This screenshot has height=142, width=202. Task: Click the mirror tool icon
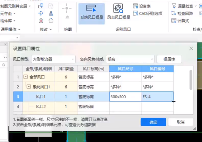point(51,13)
